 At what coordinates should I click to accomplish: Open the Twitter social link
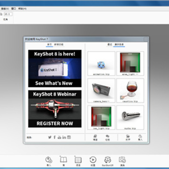tap(50, 137)
